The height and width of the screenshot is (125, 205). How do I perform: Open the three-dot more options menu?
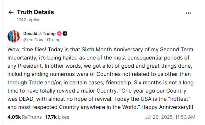pyautogui.click(x=188, y=13)
